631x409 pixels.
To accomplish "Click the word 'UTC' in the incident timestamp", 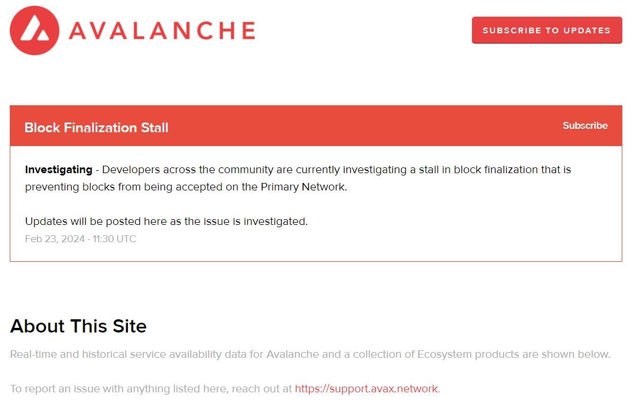I will [x=126, y=239].
